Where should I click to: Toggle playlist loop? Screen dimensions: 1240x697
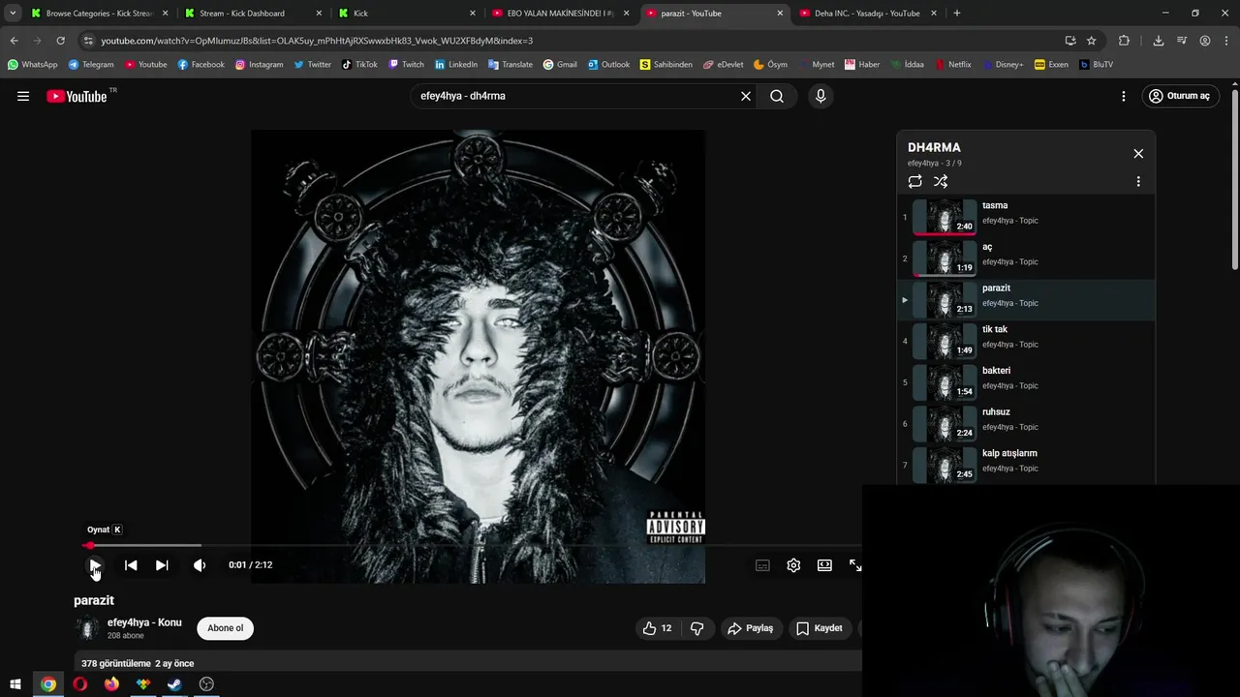915,181
